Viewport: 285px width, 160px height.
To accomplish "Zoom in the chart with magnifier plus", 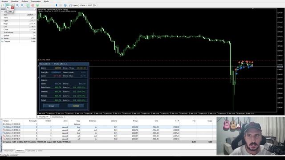I will point(18,5).
